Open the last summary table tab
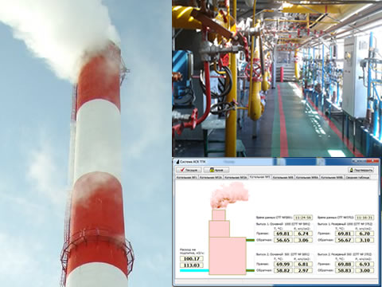The height and width of the screenshot is (287, 382). [357, 177]
